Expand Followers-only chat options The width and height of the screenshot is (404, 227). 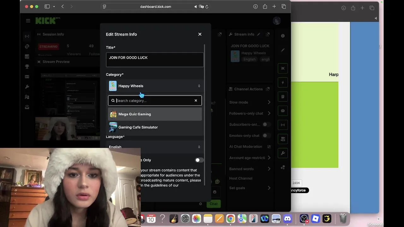click(269, 113)
